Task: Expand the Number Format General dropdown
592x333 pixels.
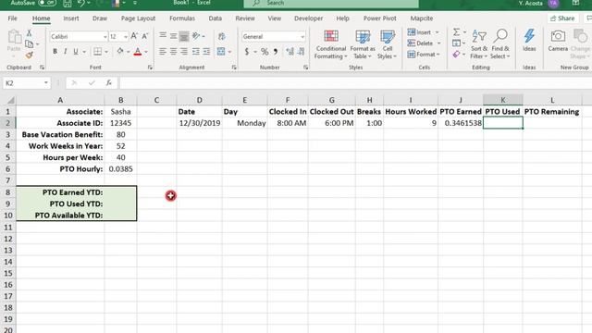Action: click(302, 37)
